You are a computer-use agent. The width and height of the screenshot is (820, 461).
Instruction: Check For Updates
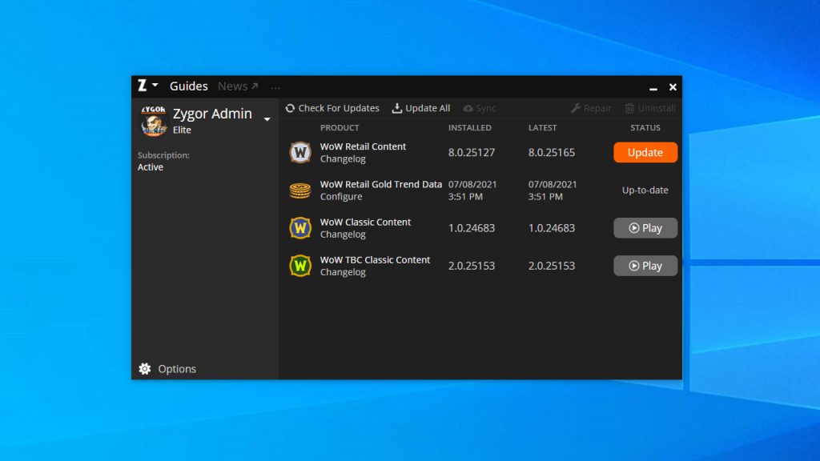tap(339, 108)
